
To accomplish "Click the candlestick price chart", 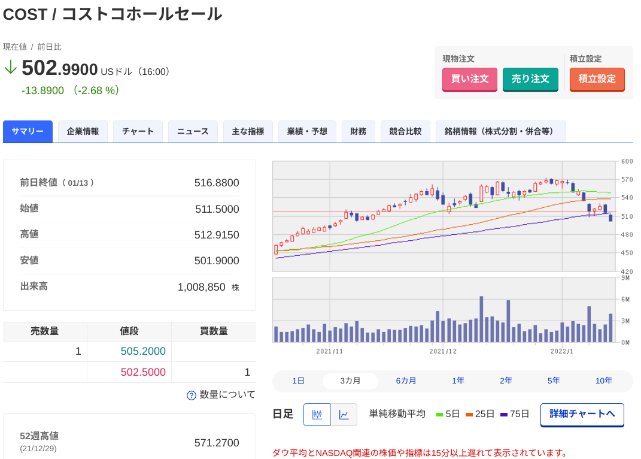I will coord(444,216).
